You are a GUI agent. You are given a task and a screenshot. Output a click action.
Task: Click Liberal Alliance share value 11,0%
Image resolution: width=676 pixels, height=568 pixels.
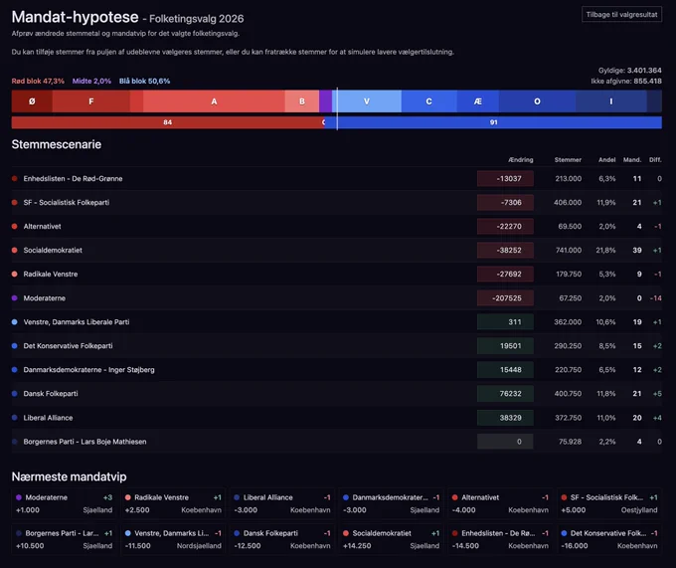coord(605,418)
